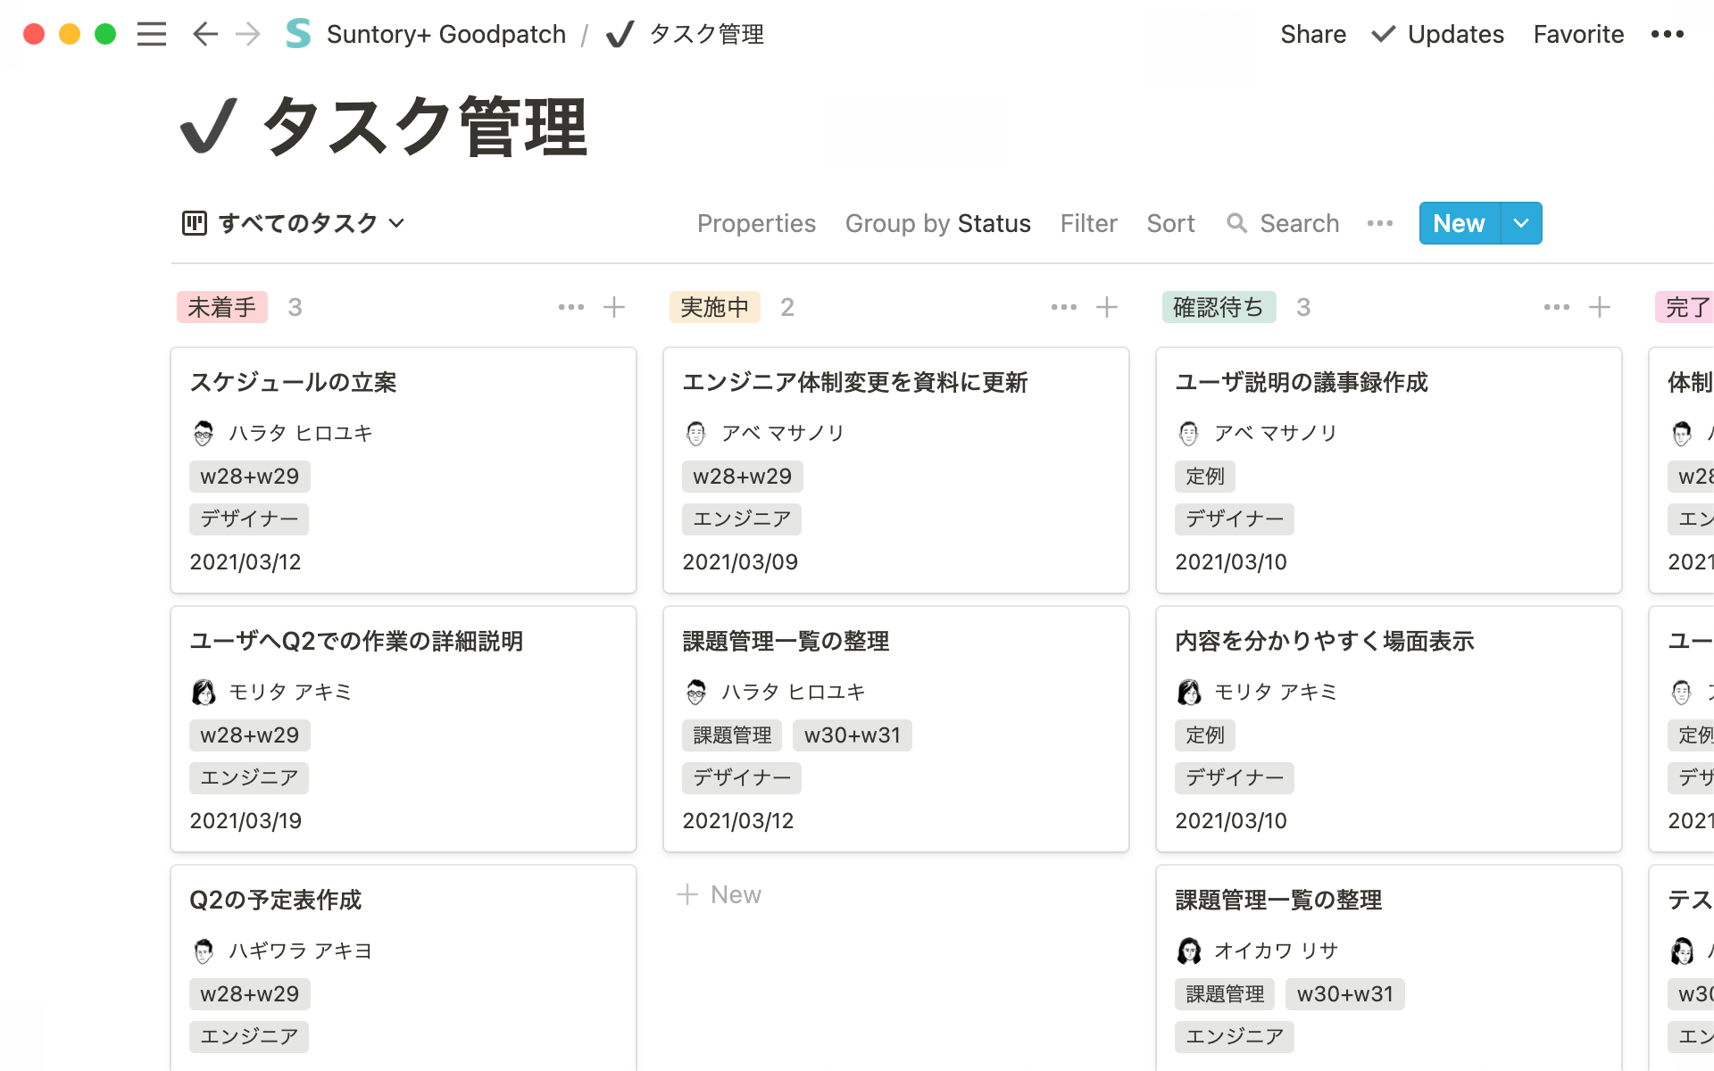Open 実施中 column options menu

pos(1064,307)
